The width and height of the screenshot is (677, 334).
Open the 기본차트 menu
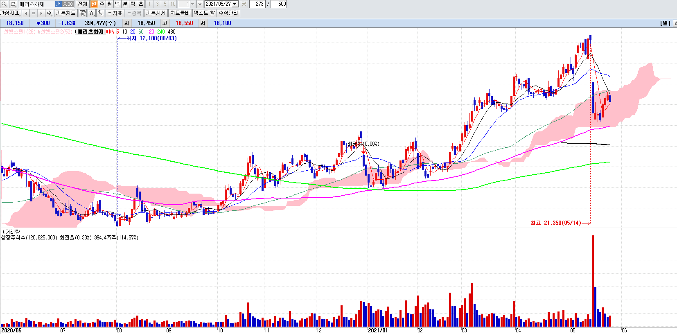(65, 13)
